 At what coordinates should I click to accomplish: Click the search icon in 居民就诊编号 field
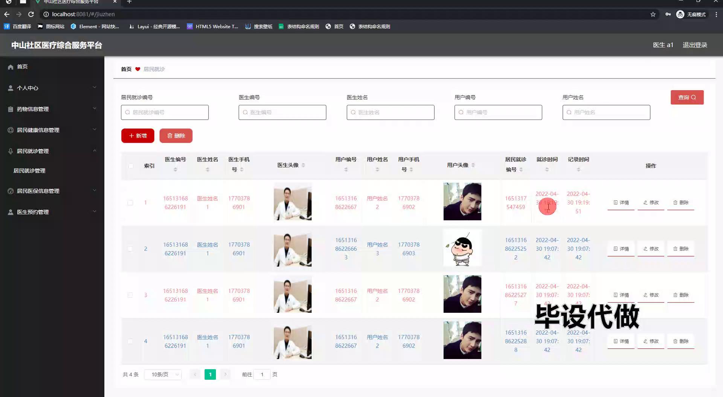(127, 112)
